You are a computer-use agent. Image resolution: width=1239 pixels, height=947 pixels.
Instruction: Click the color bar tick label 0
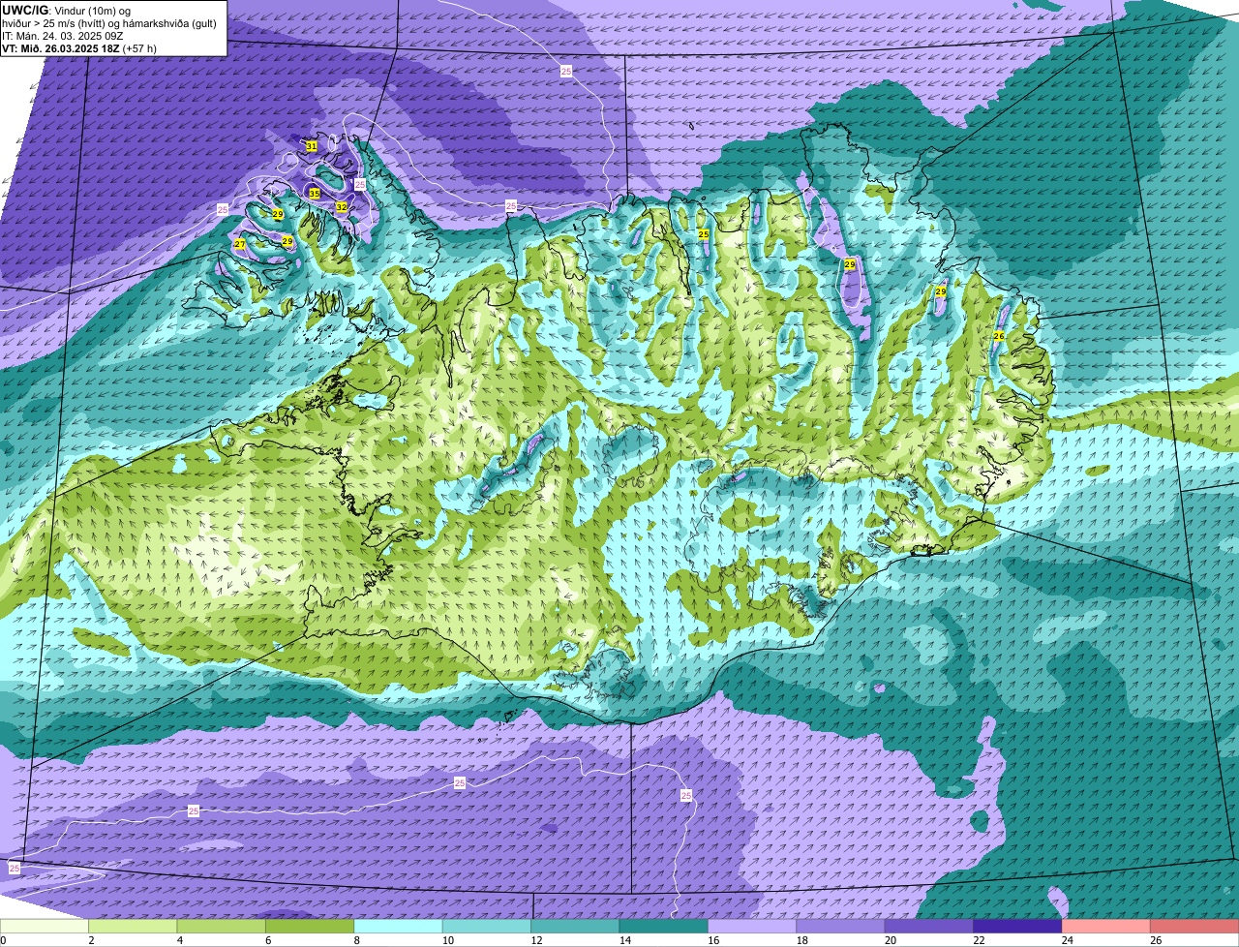3,940
